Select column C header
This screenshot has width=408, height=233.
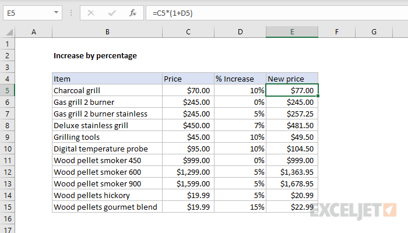point(188,32)
